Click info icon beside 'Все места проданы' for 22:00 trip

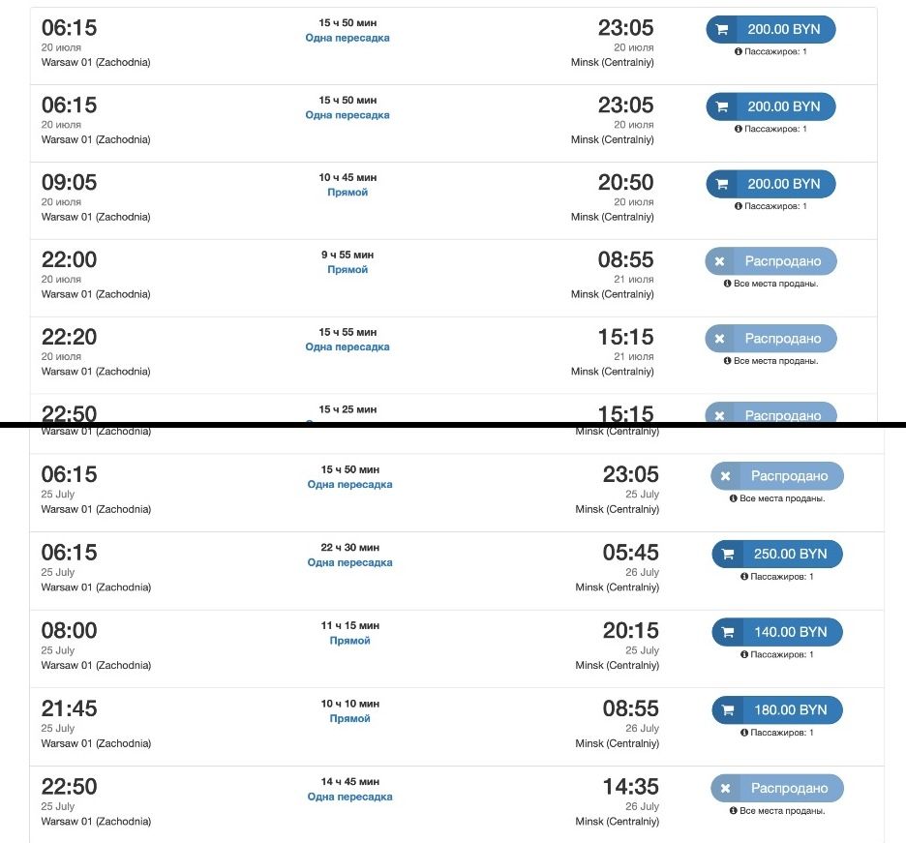(728, 284)
